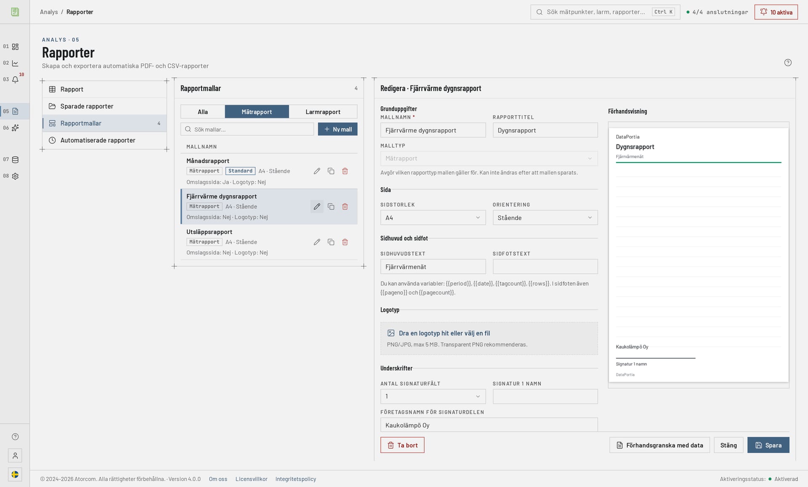Click the global search field

coord(605,12)
